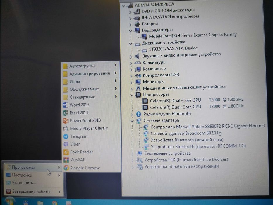Click the icon of the first Celeron CPU entry

pos(145,101)
